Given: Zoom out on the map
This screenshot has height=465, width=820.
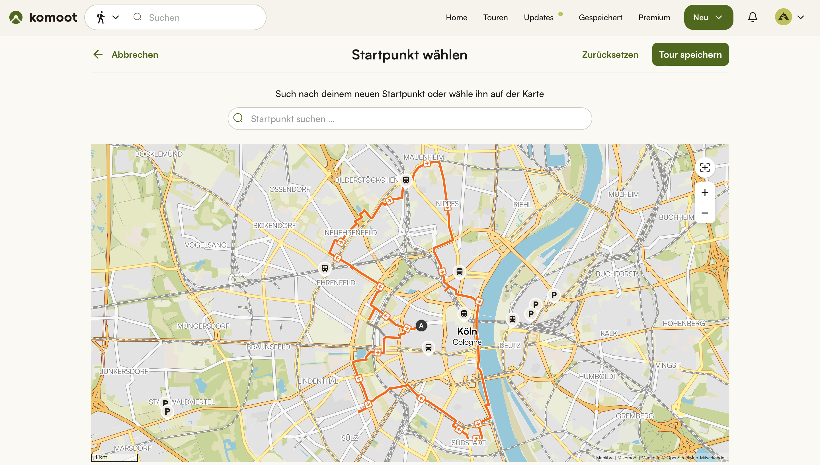Looking at the screenshot, I should click(x=705, y=213).
